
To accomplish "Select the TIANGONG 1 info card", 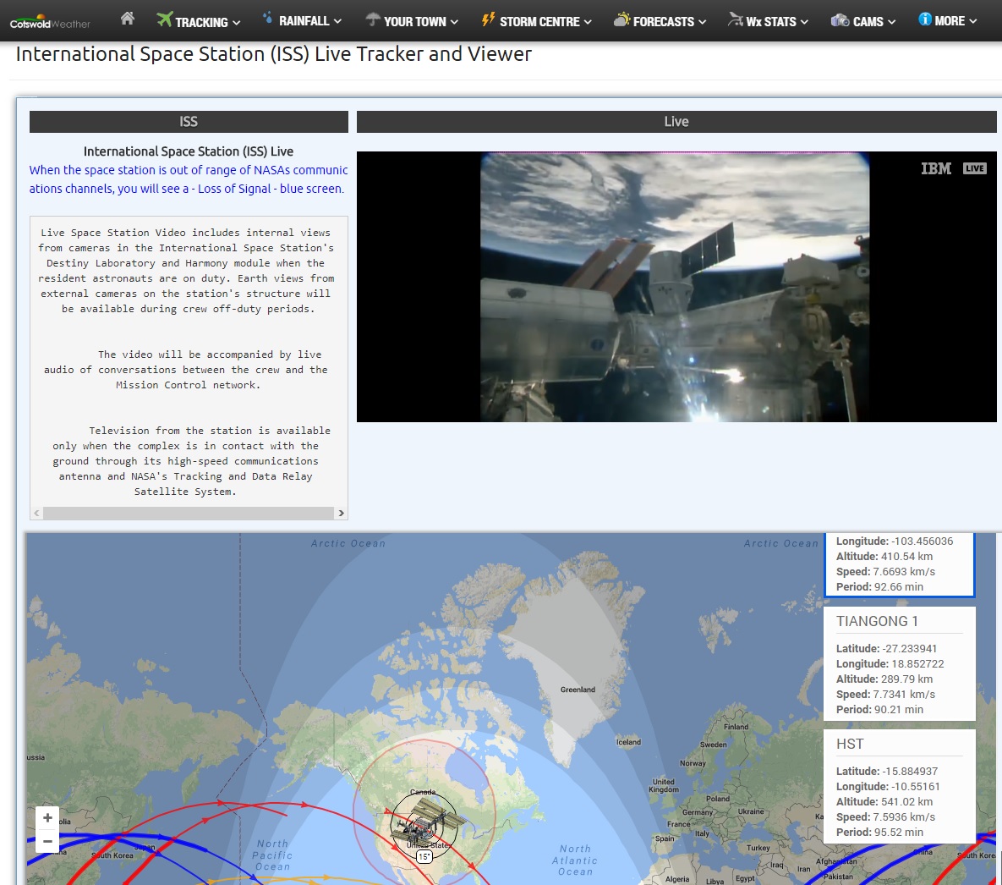I will pyautogui.click(x=899, y=663).
